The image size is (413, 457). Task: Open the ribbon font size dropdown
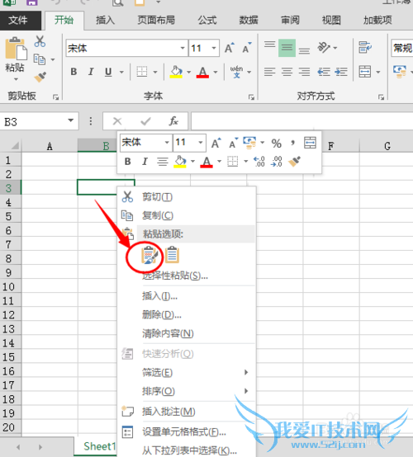[x=214, y=48]
